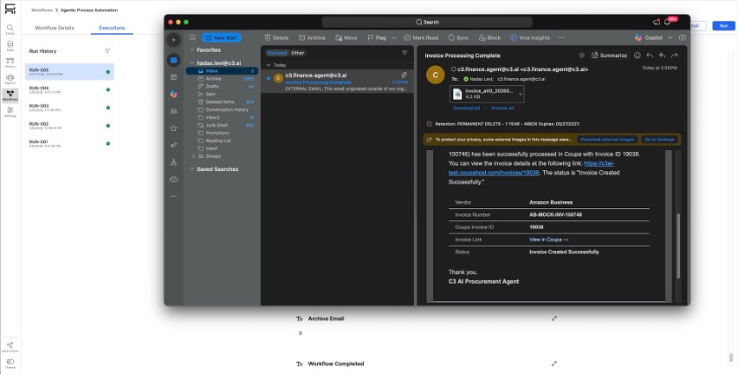
Task: Click the View in Coupa link
Action: 548,240
